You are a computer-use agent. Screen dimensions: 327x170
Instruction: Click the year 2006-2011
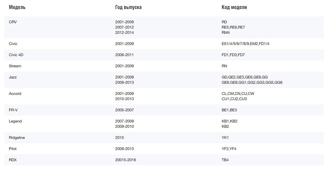click(125, 55)
